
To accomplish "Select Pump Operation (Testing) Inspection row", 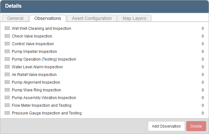I will [x=44, y=59].
